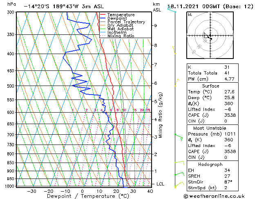Click the SREH value 27
The width and height of the screenshot is (257, 199).
click(x=227, y=176)
